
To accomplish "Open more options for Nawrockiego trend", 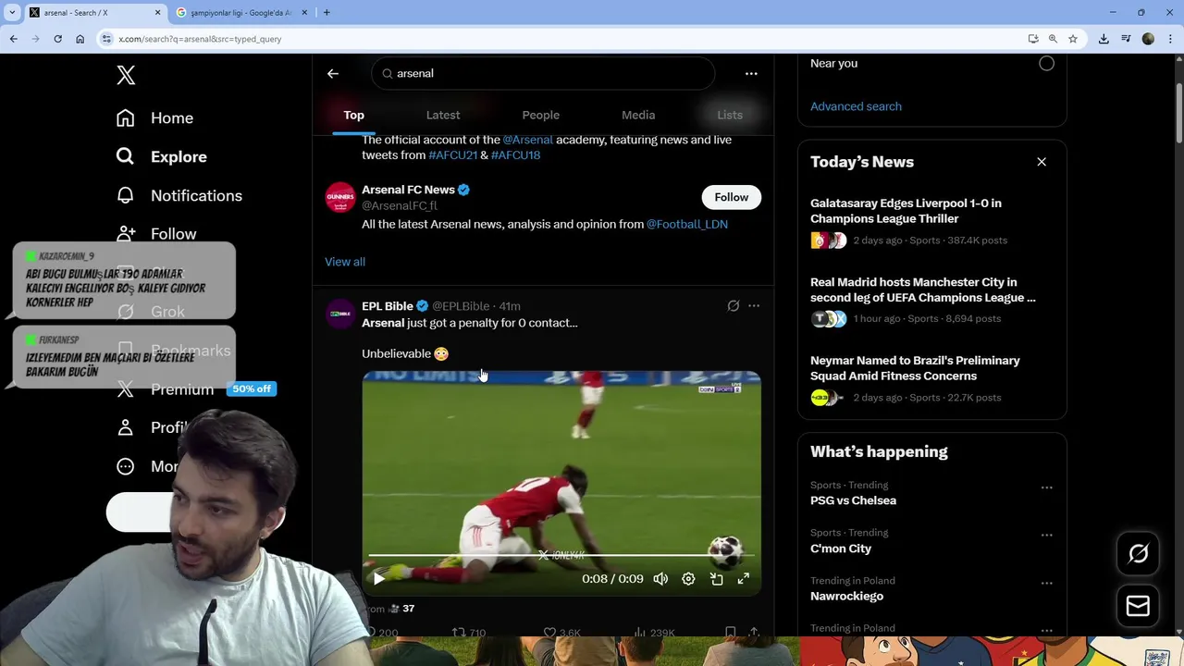I will pos(1046,584).
